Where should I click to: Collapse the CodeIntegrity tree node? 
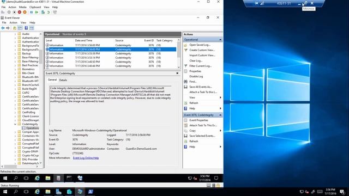(15, 124)
